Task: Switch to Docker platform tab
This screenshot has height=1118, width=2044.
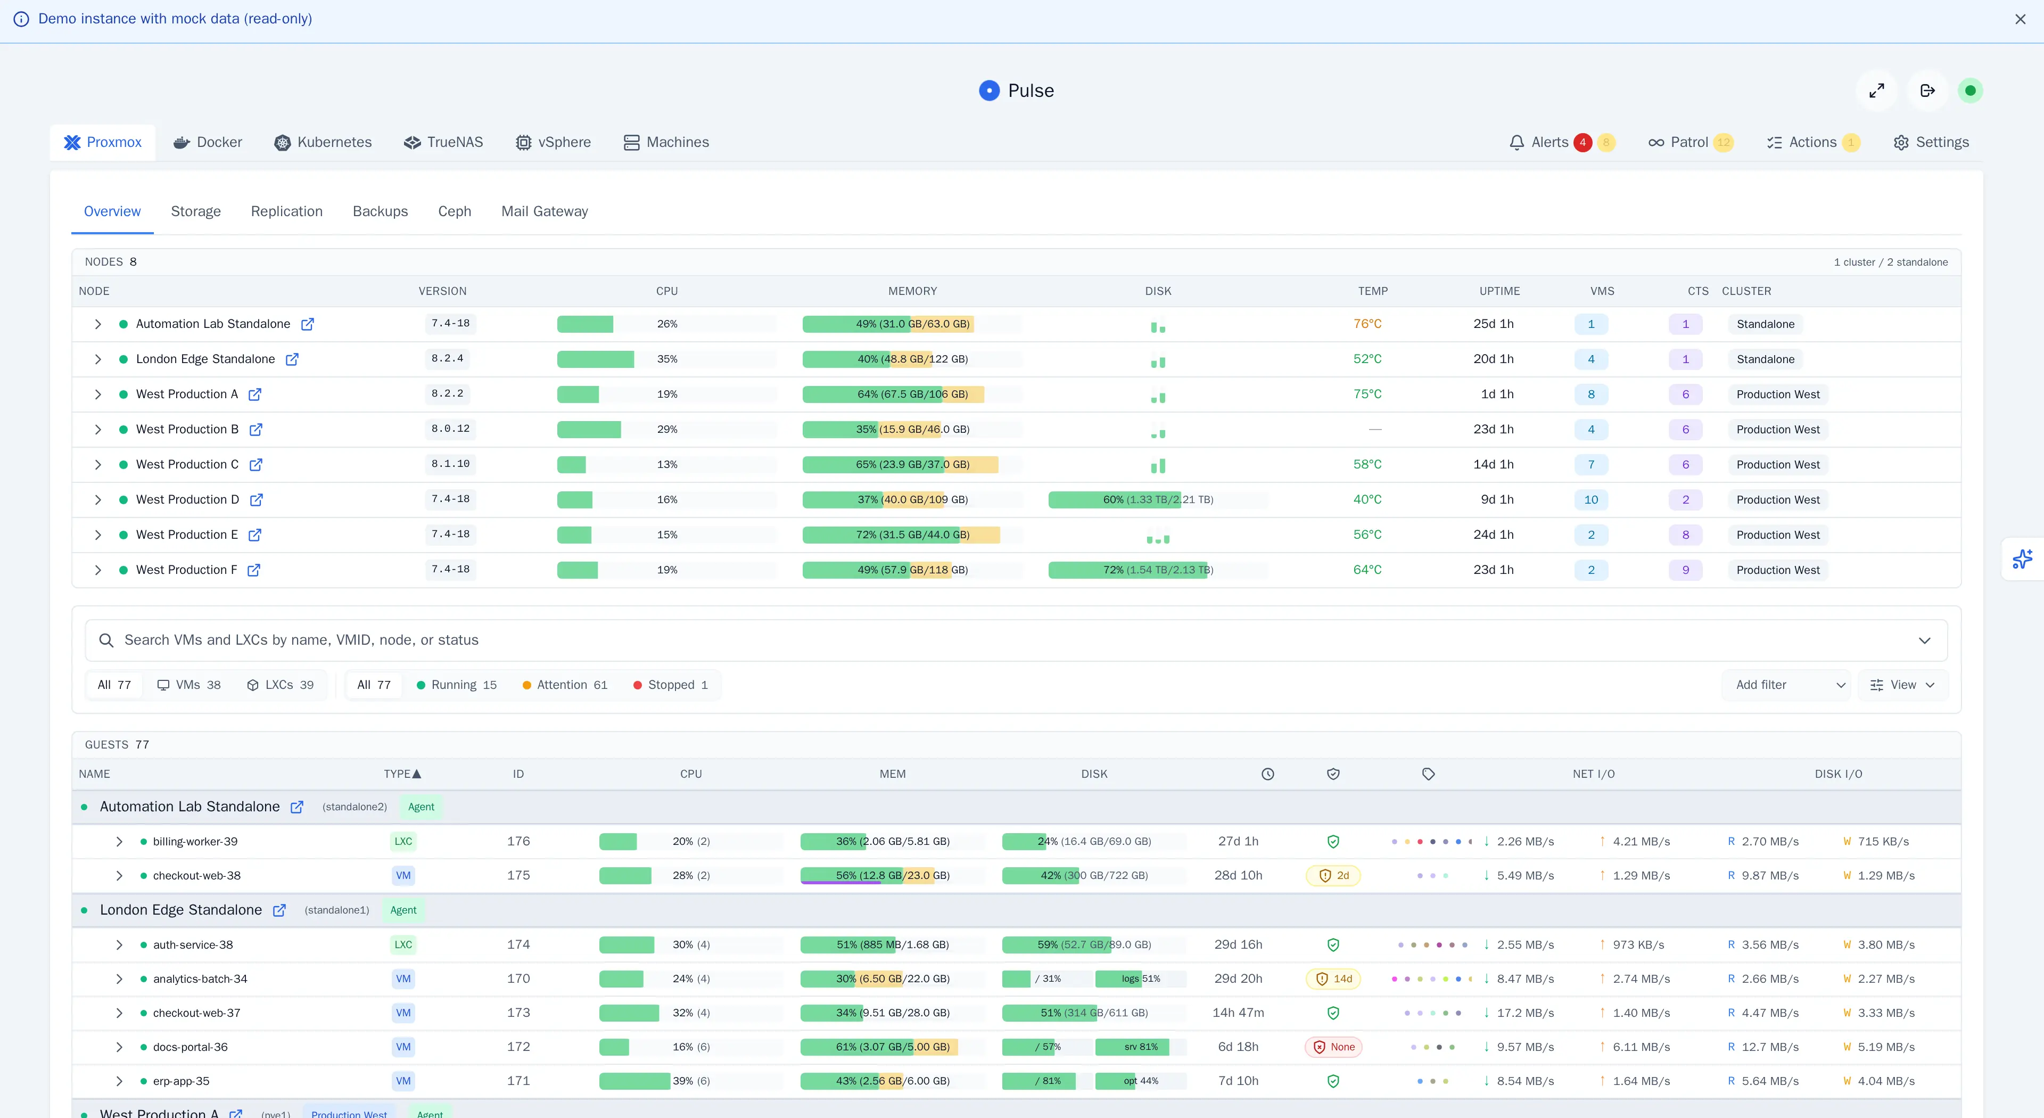Action: [x=208, y=142]
